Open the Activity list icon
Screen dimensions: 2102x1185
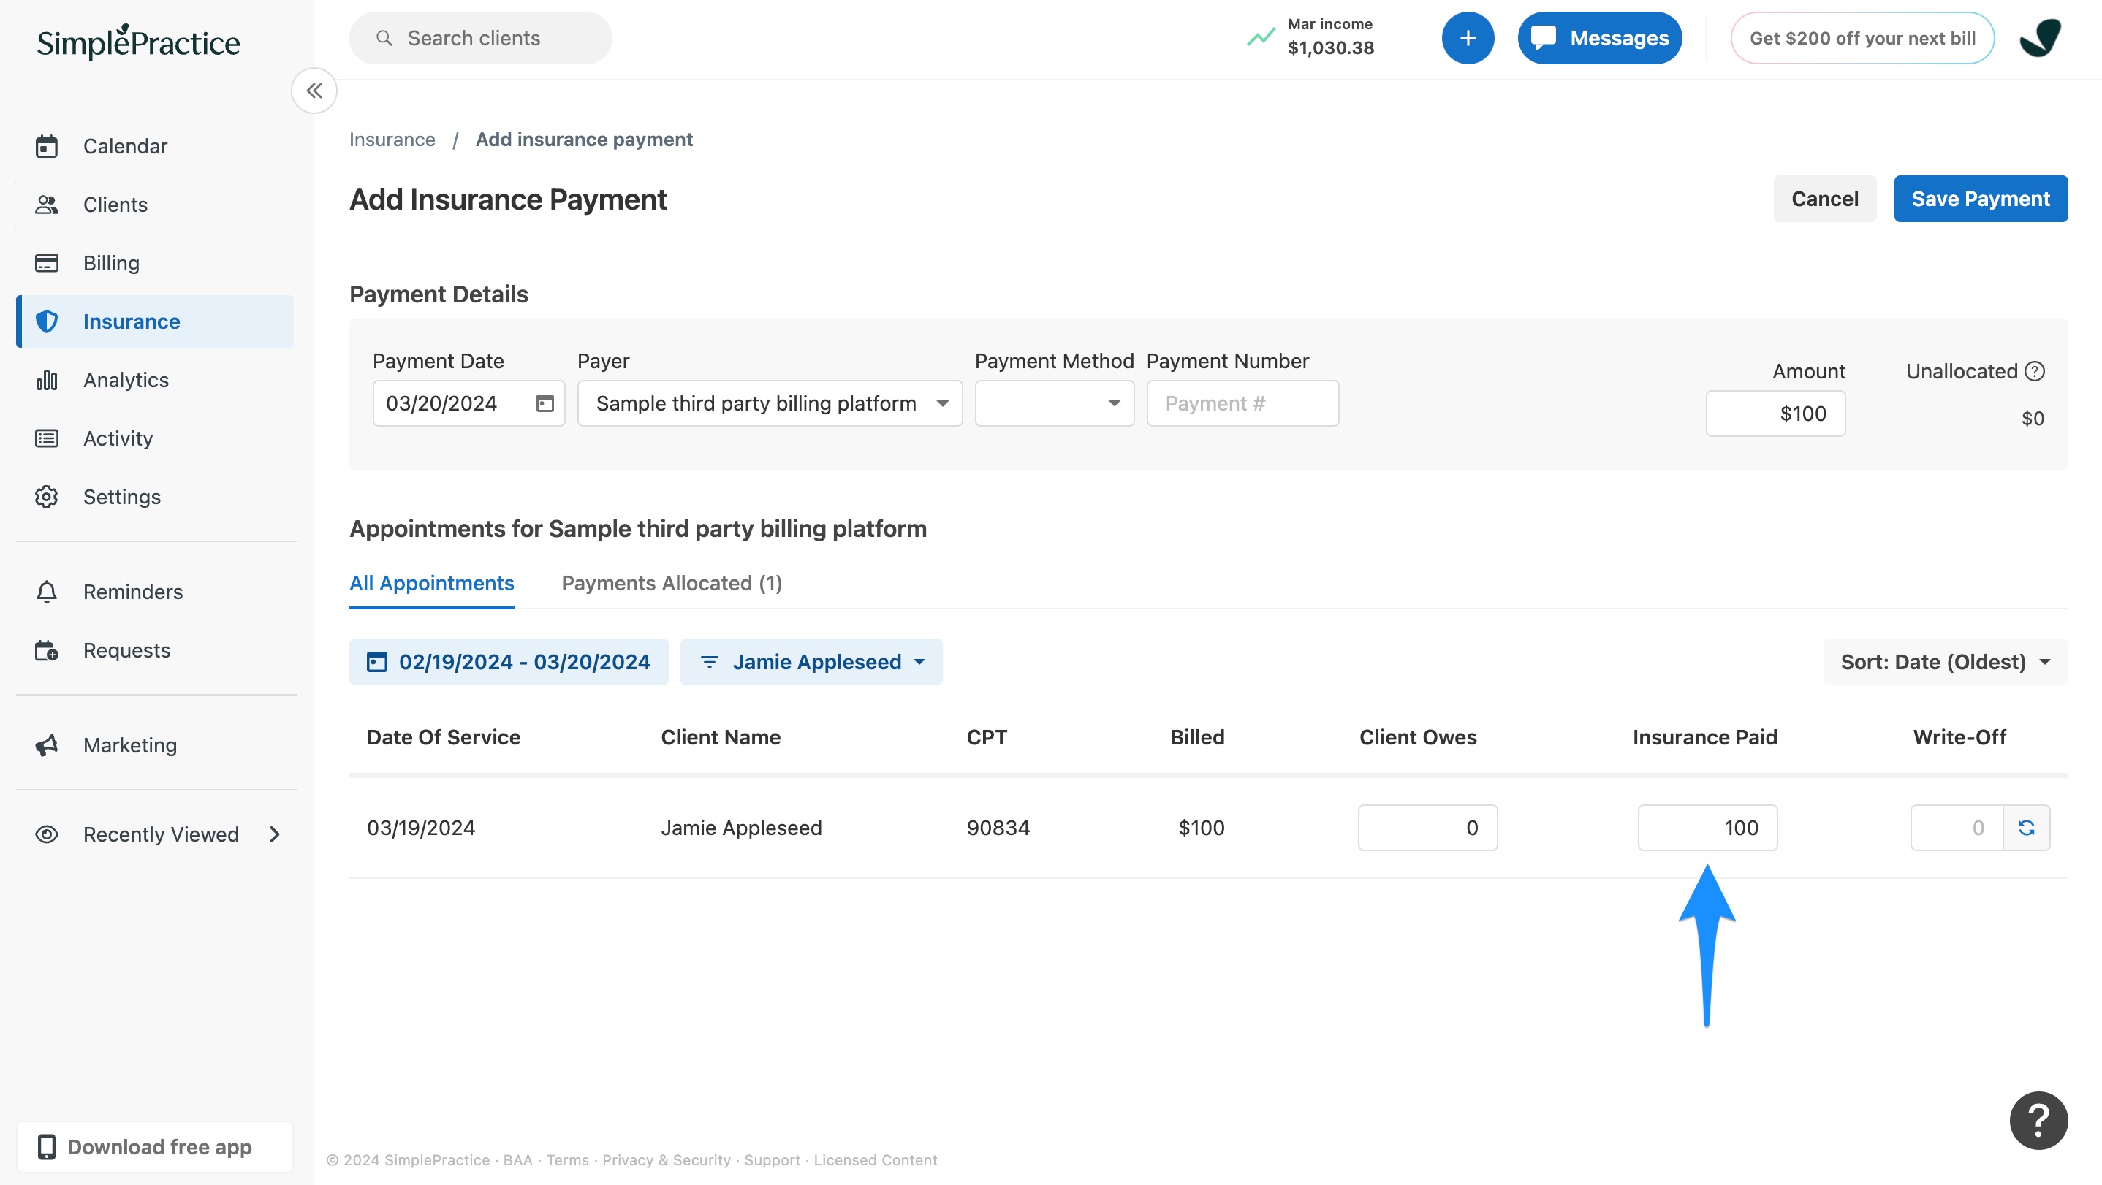[x=47, y=438]
